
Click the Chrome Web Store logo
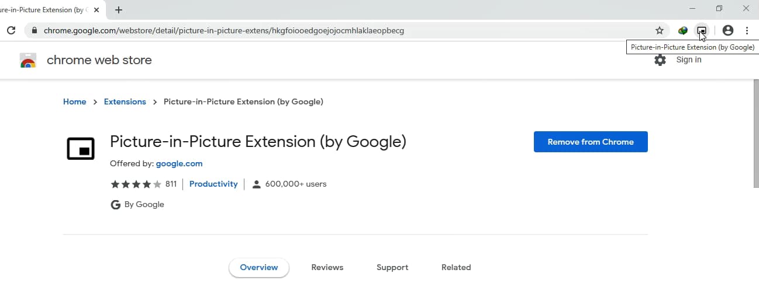tap(28, 60)
